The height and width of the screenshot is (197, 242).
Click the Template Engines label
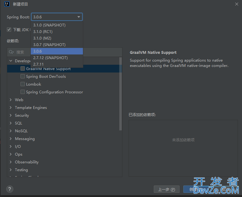click(x=31, y=107)
